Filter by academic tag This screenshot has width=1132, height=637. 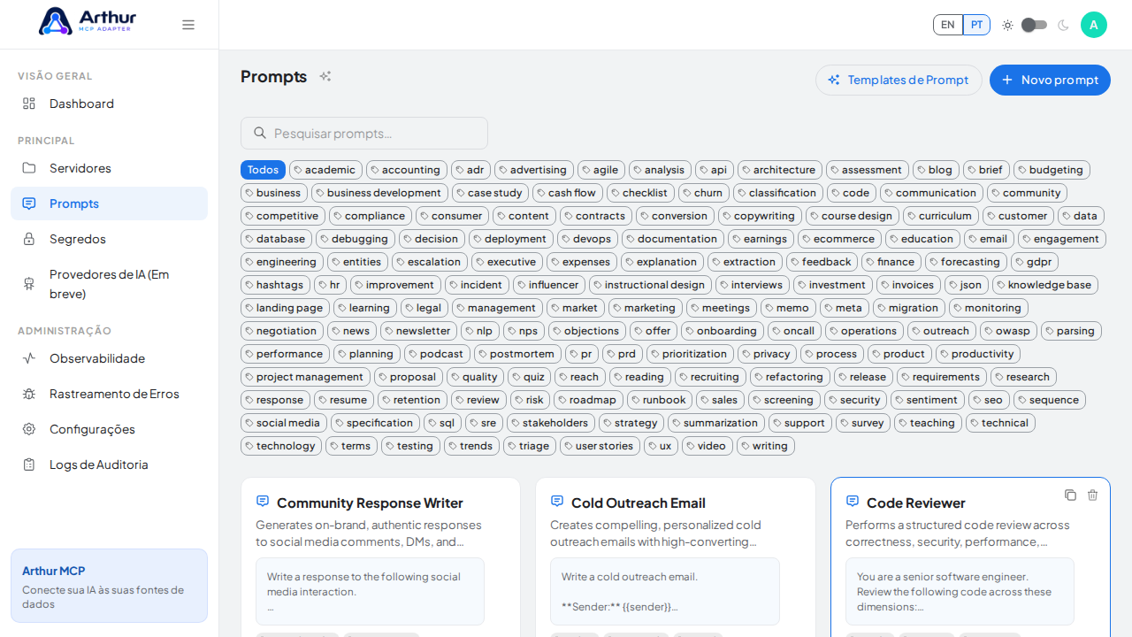click(325, 170)
